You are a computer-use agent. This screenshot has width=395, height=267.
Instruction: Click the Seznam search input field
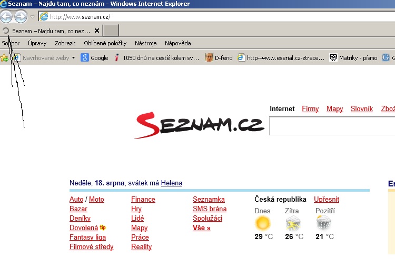coord(332,126)
